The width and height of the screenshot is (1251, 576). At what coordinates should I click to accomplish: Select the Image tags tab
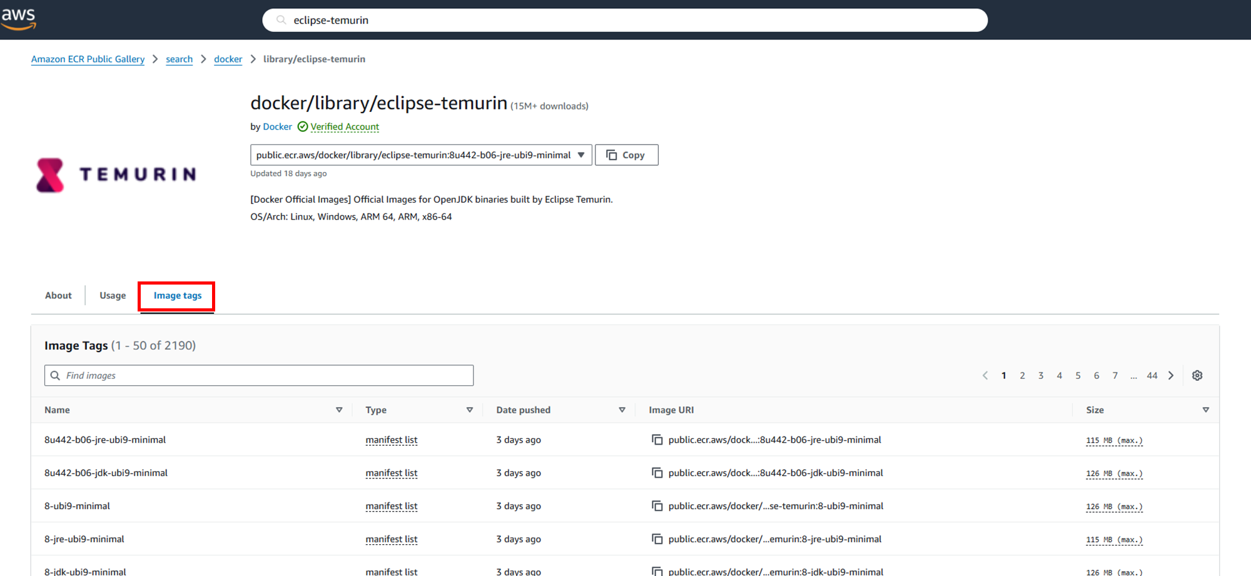tap(178, 295)
